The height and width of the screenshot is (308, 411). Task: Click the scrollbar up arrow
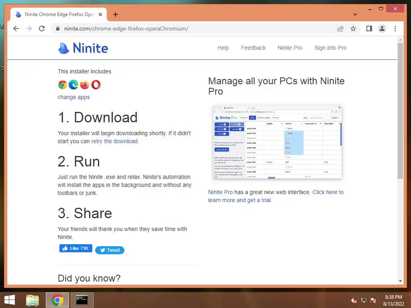(x=400, y=40)
